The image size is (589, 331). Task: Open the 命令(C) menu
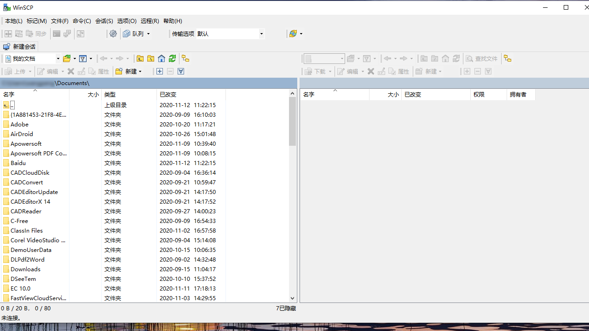tap(82, 21)
